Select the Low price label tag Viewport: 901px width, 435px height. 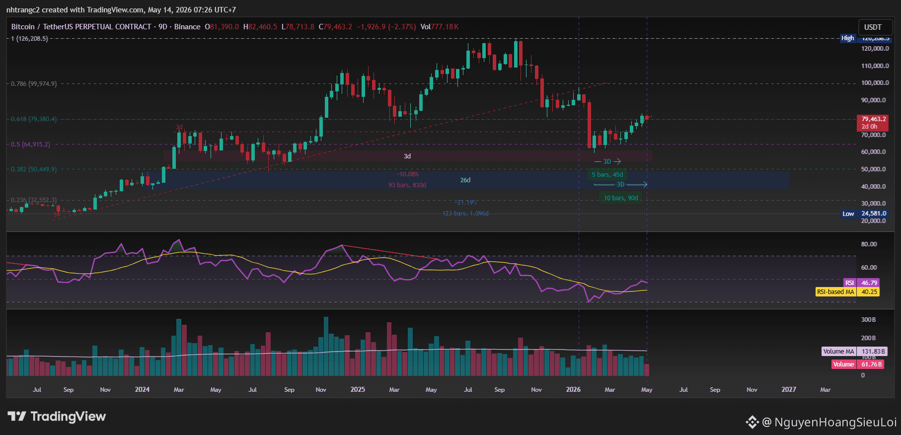point(848,214)
